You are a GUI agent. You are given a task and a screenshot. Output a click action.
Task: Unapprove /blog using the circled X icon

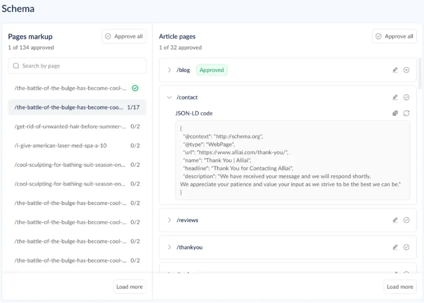pyautogui.click(x=406, y=70)
